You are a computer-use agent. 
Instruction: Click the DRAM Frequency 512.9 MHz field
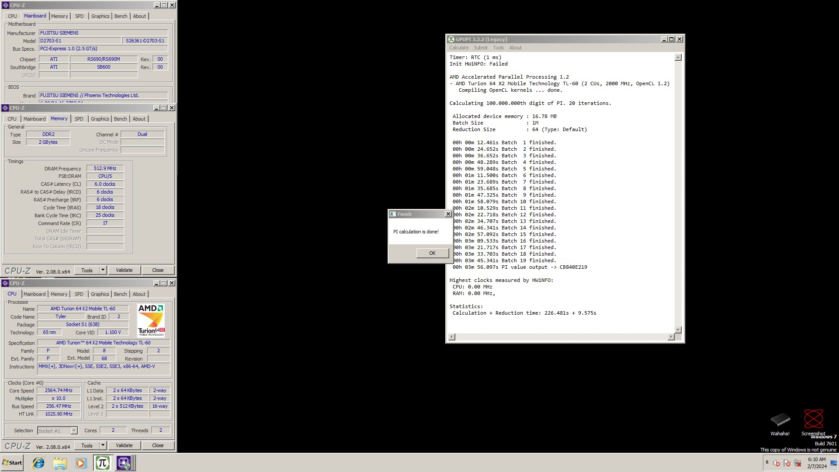point(105,169)
